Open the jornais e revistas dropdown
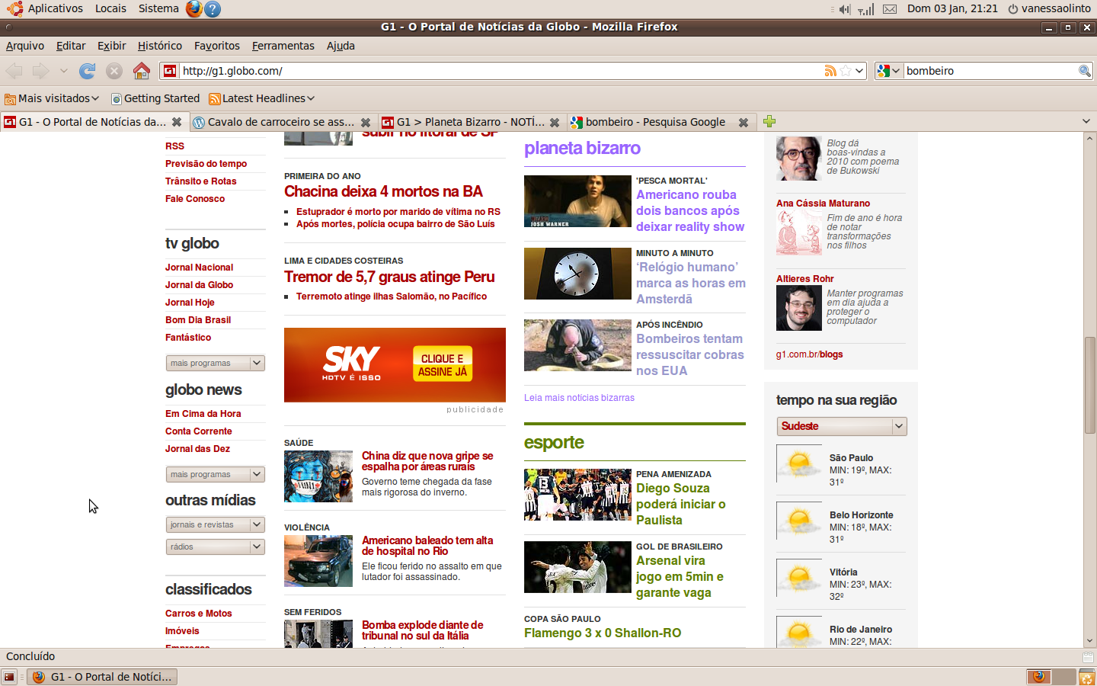 coord(216,524)
